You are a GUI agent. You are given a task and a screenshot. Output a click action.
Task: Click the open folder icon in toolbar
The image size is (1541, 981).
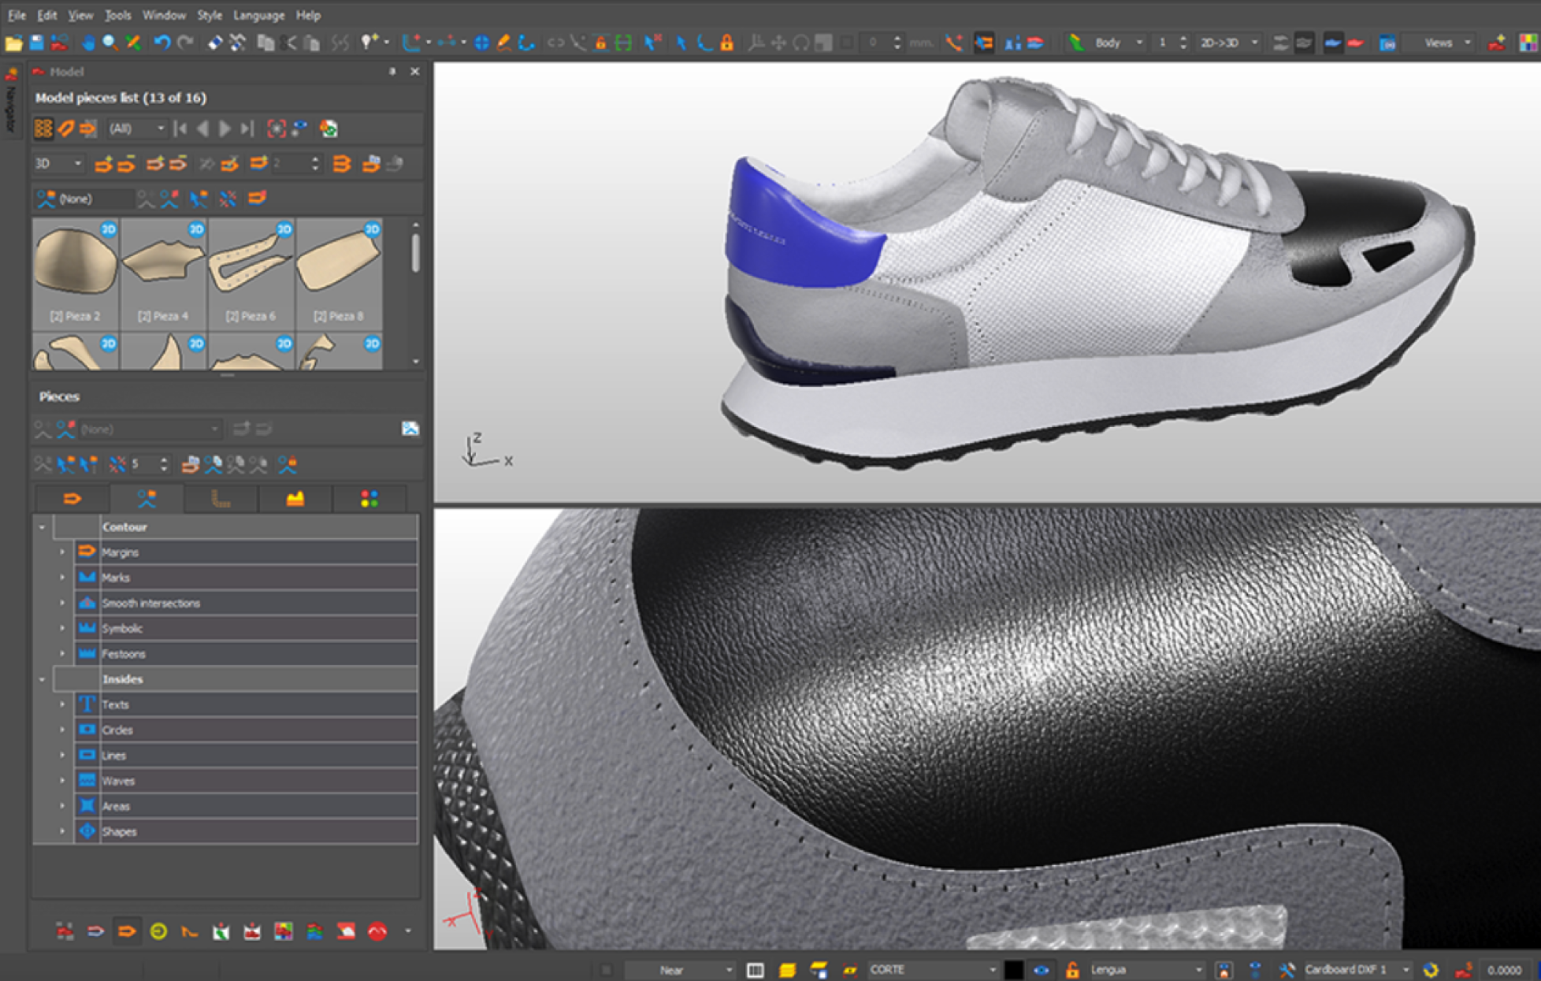pyautogui.click(x=13, y=43)
